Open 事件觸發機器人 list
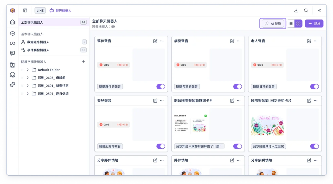This screenshot has height=184, width=333. (54, 50)
